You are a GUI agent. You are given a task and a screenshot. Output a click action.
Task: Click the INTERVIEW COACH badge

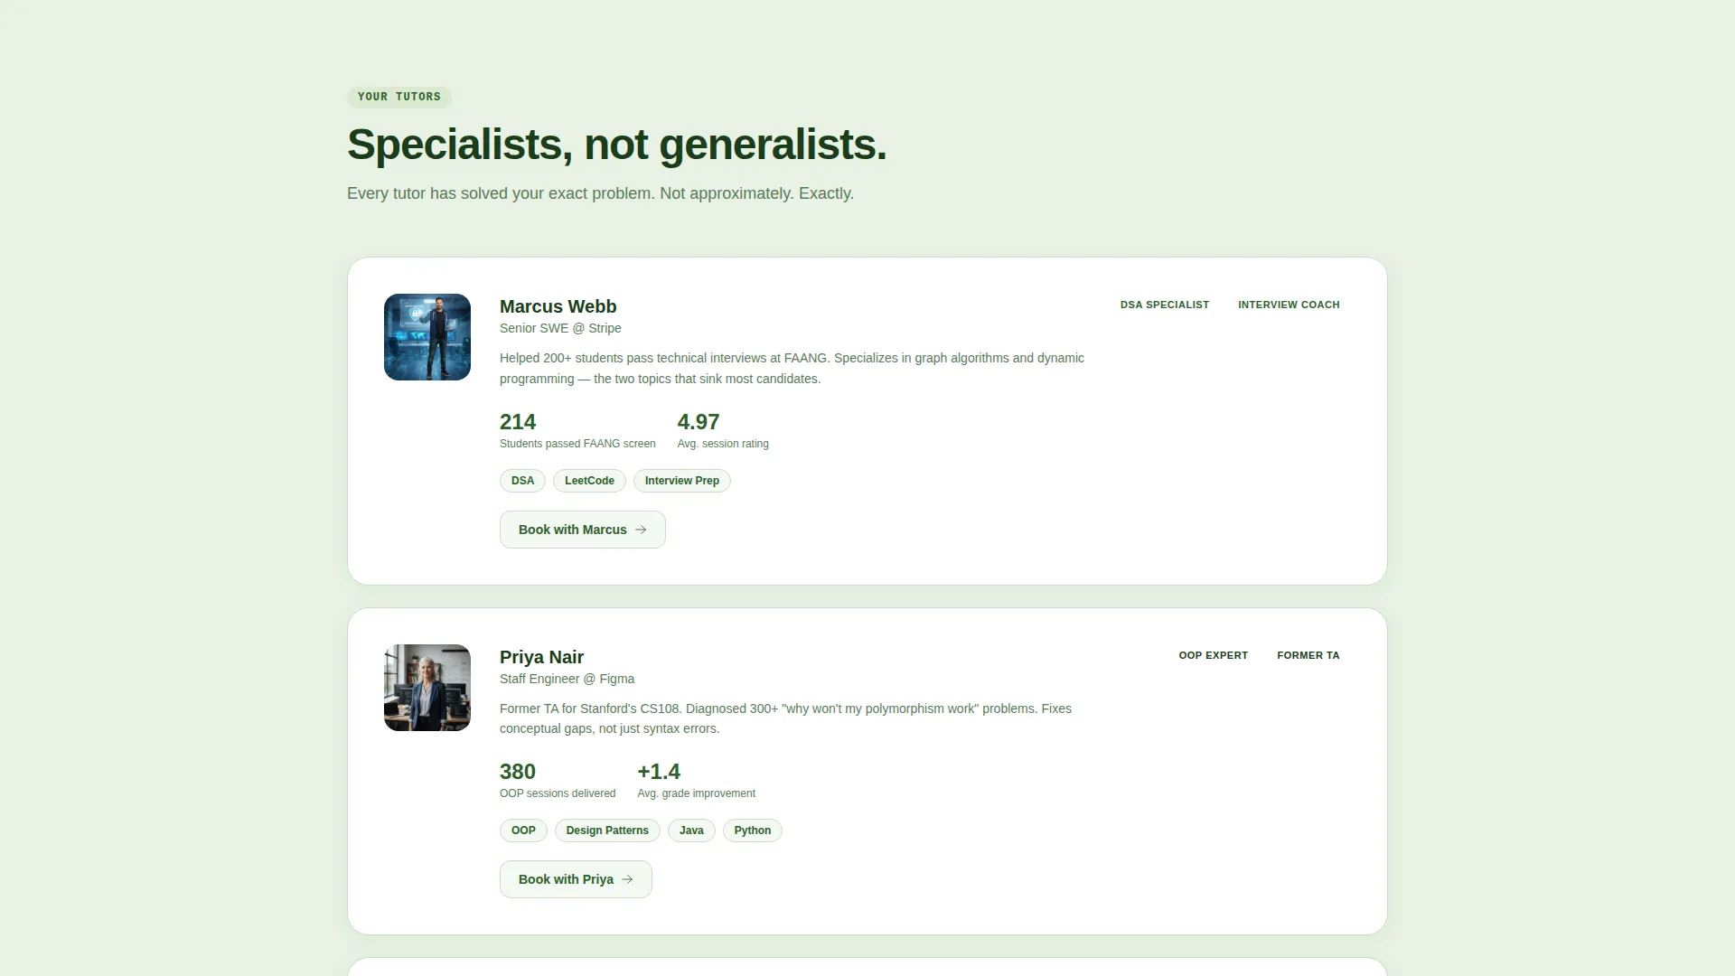[x=1289, y=305]
